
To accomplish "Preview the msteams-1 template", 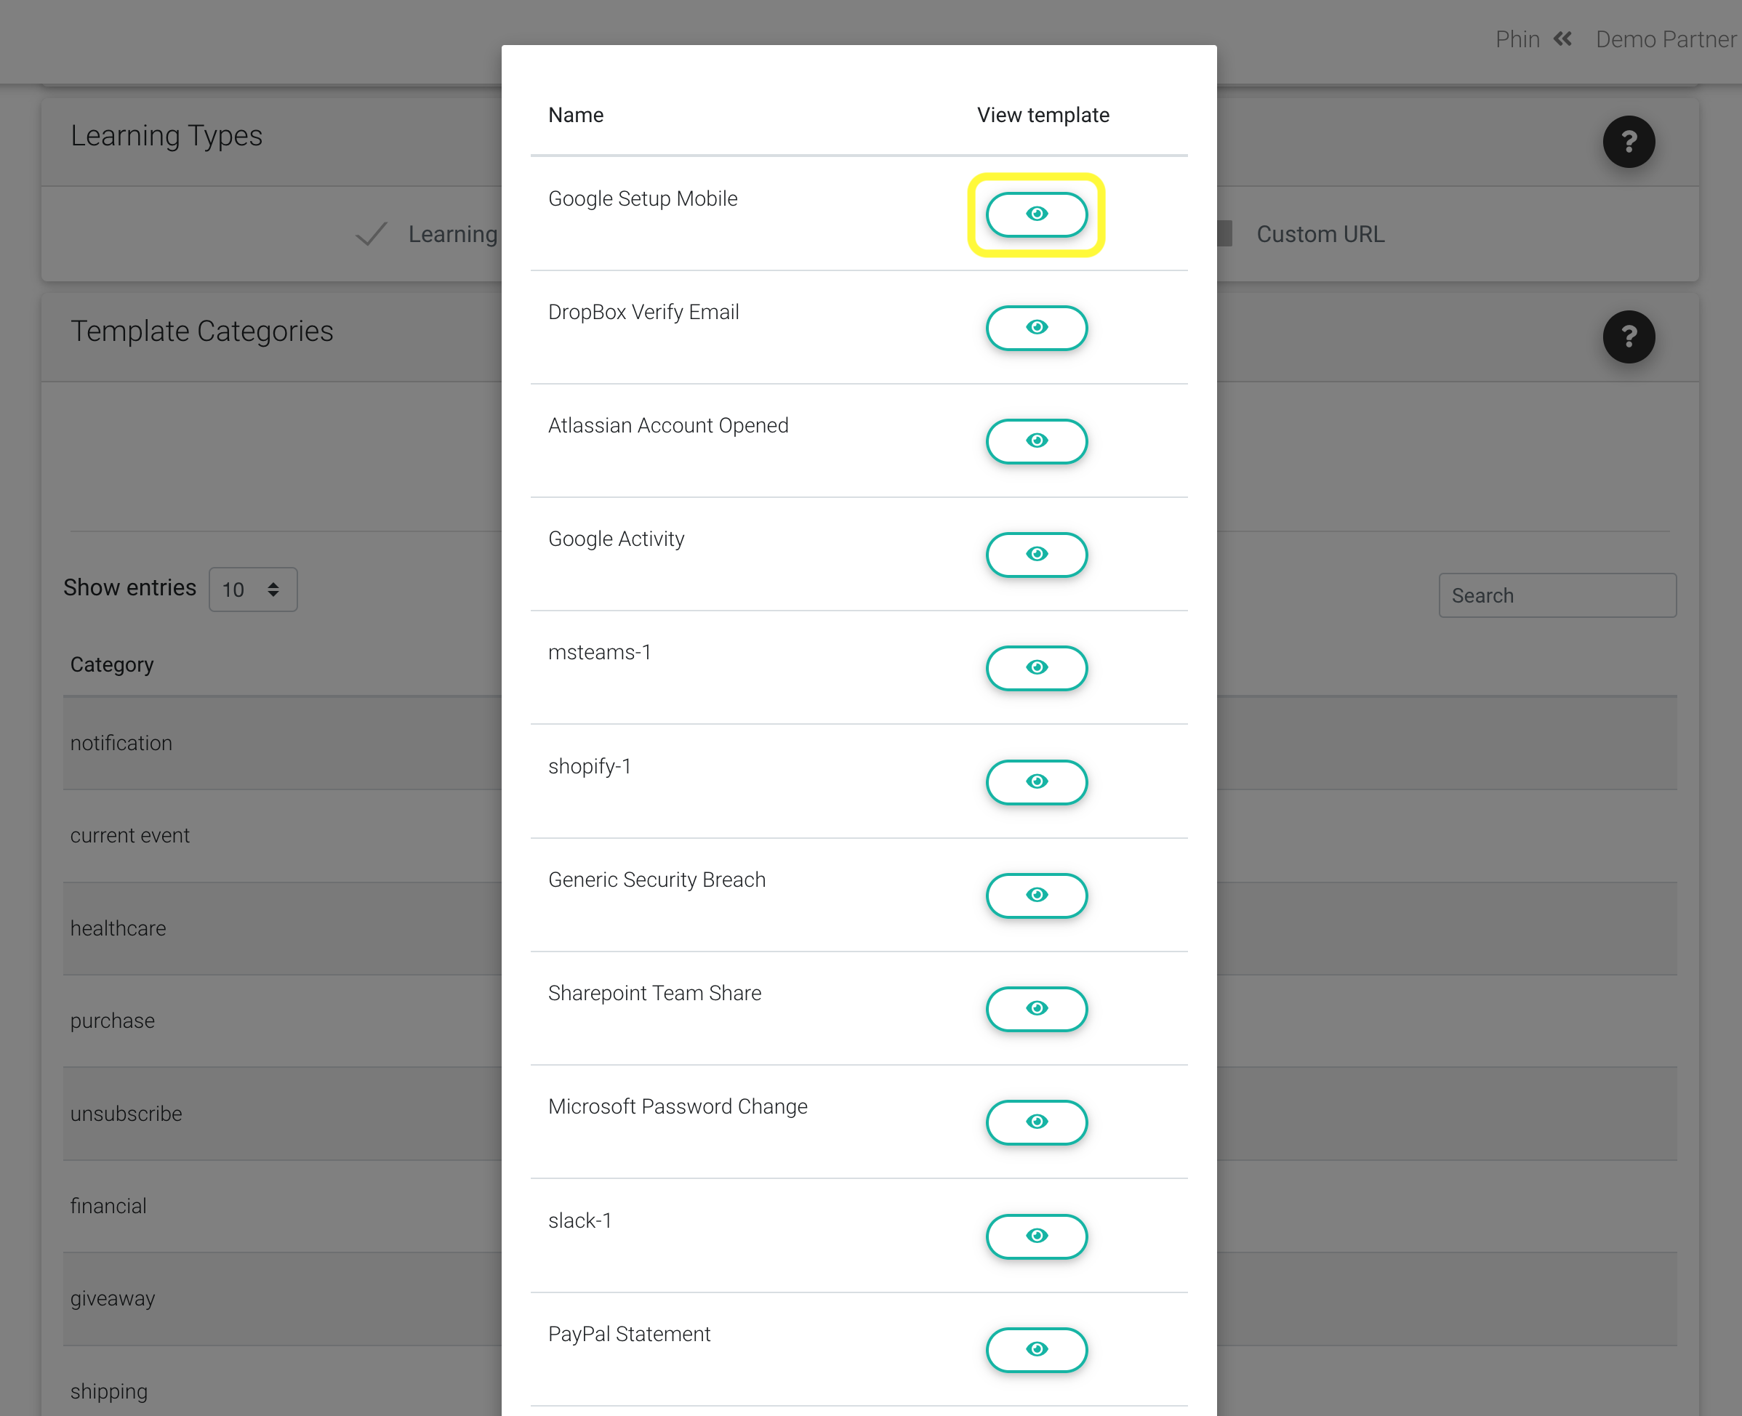I will click(x=1036, y=668).
